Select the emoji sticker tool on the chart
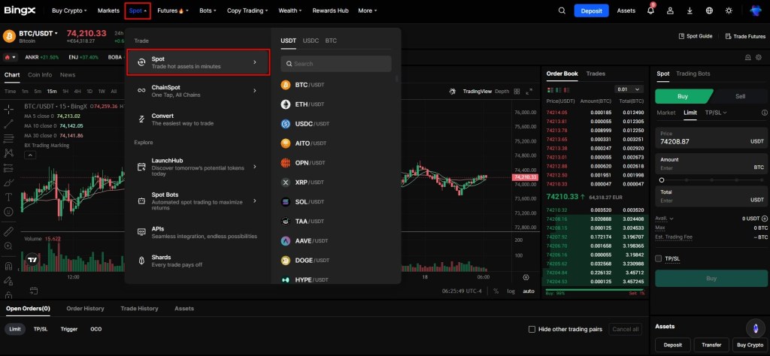The height and width of the screenshot is (356, 770). pyautogui.click(x=8, y=212)
